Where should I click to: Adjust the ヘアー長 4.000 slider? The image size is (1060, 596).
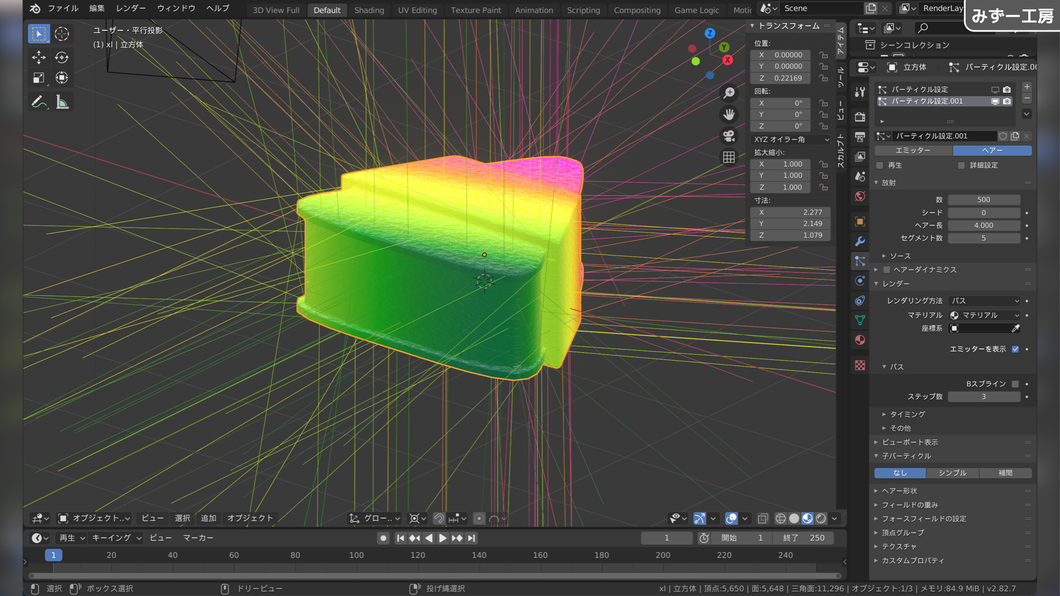[984, 226]
